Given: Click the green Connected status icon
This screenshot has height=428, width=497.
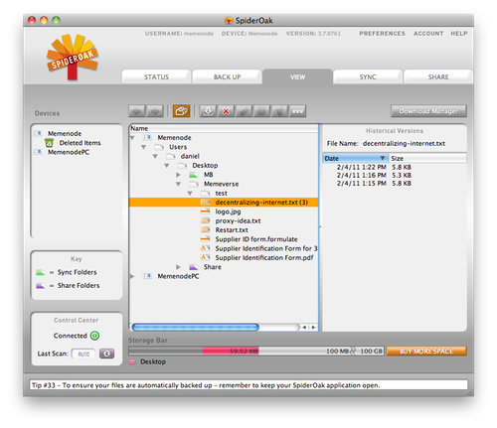Looking at the screenshot, I should tap(94, 336).
